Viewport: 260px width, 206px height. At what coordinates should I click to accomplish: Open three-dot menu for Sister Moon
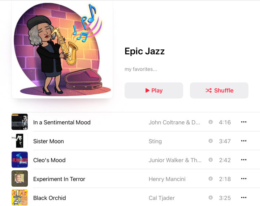click(244, 141)
